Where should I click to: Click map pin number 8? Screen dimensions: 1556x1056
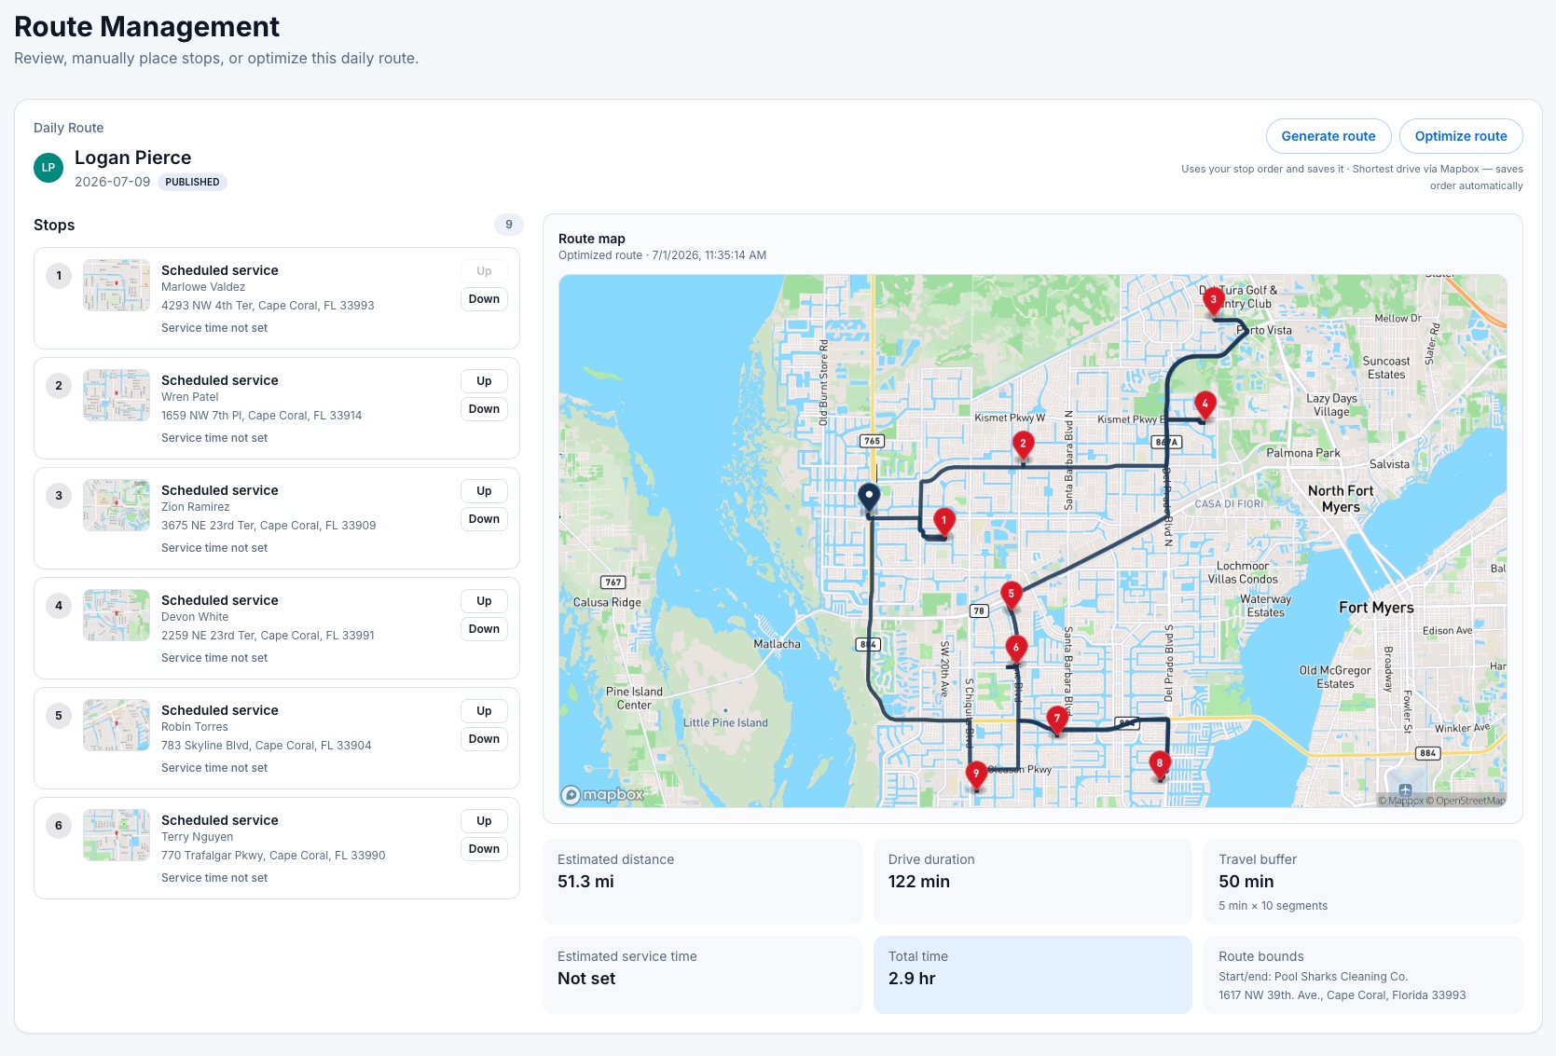[1160, 764]
